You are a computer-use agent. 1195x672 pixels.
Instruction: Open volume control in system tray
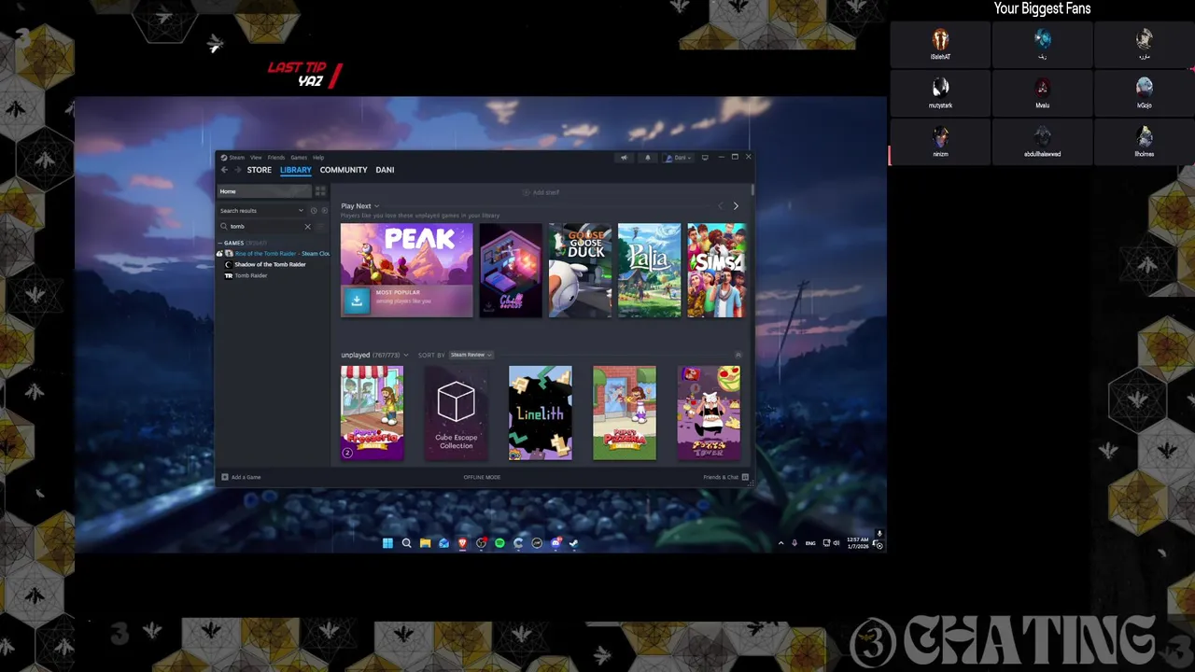click(x=836, y=543)
